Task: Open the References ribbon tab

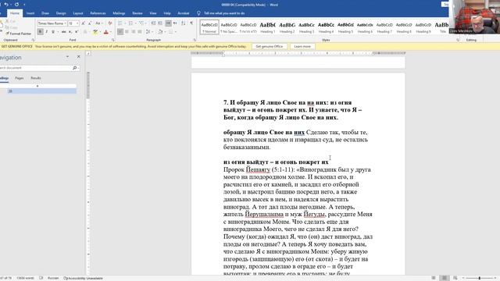Action: click(x=98, y=13)
